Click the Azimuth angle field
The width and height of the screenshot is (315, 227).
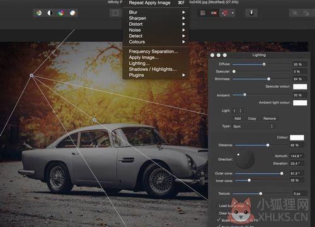(x=297, y=156)
